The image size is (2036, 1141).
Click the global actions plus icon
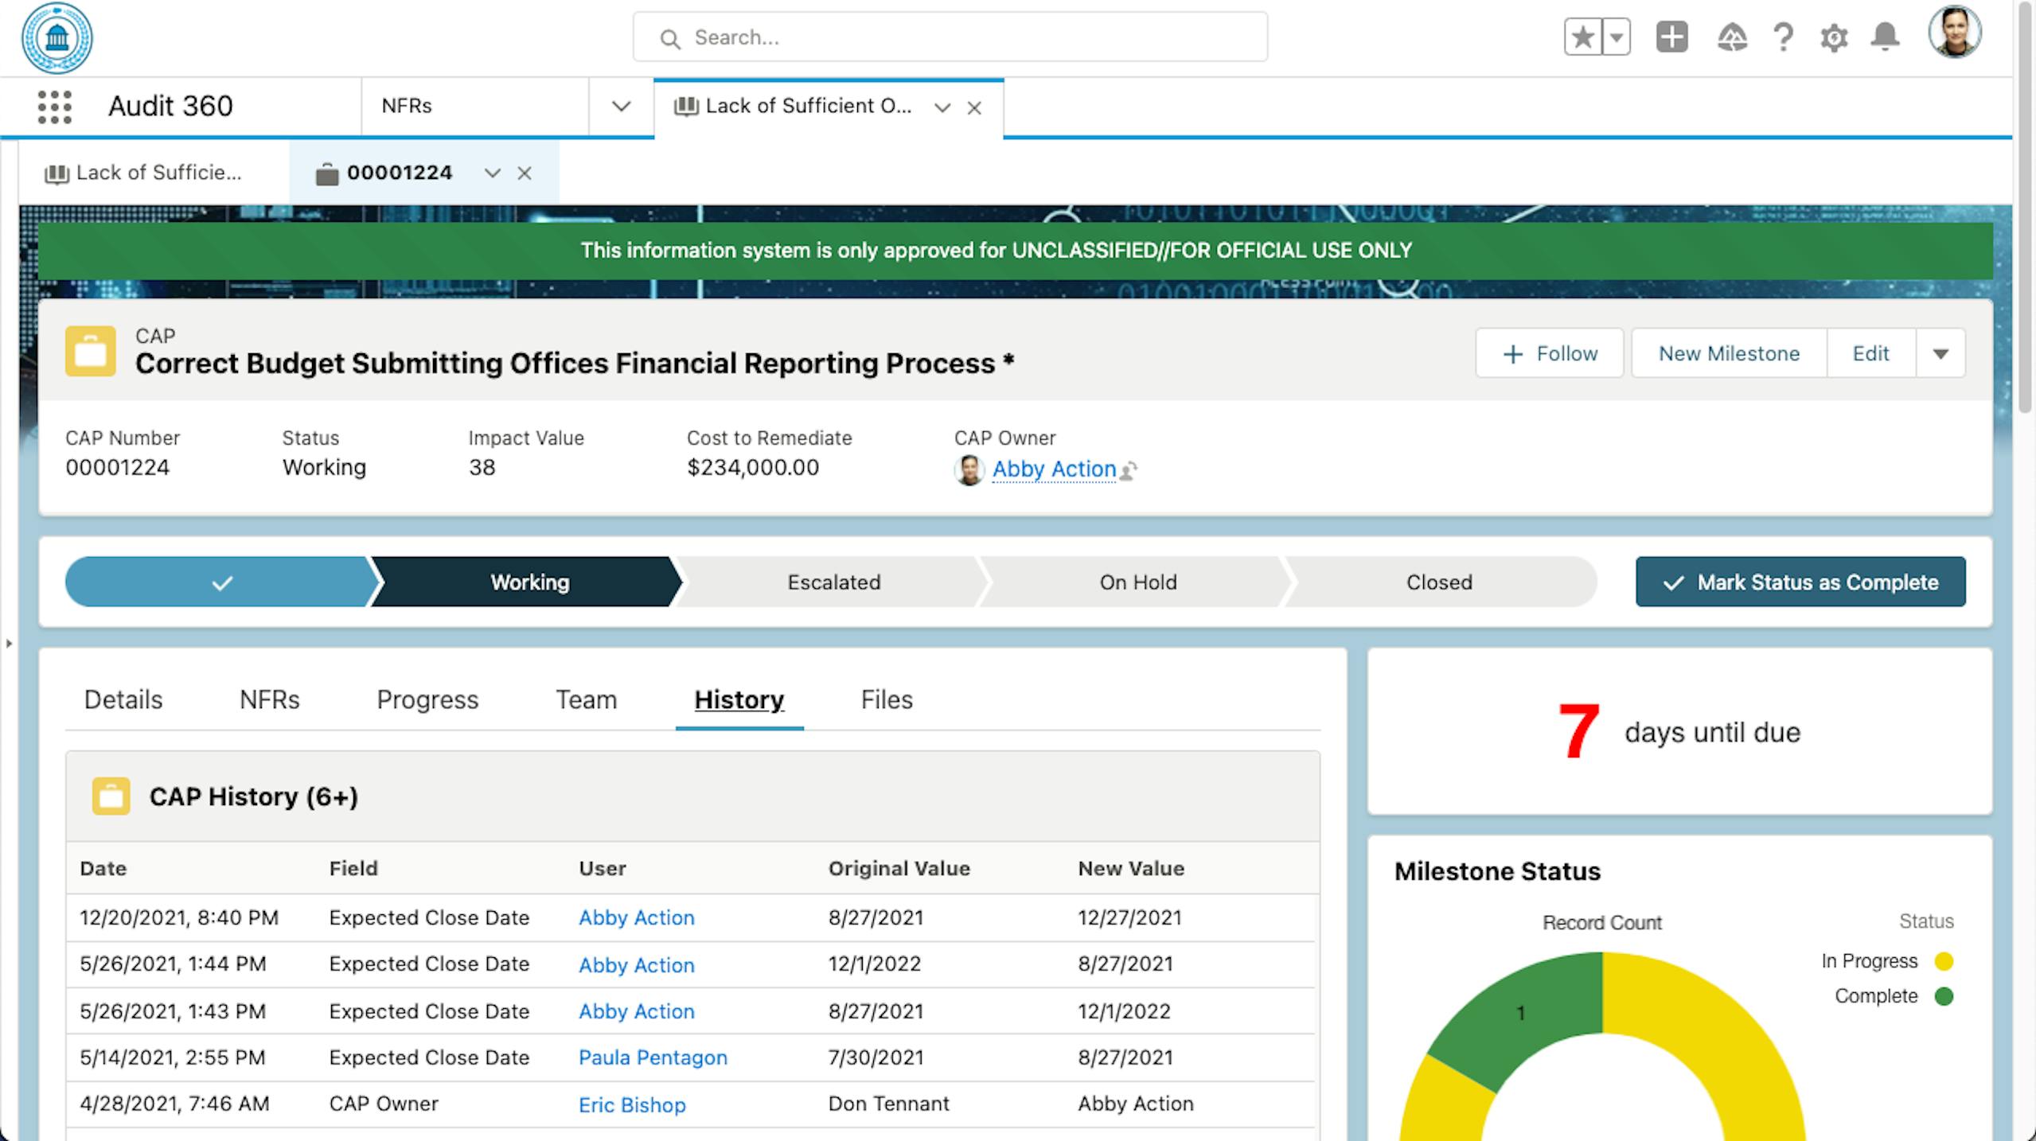[1671, 37]
